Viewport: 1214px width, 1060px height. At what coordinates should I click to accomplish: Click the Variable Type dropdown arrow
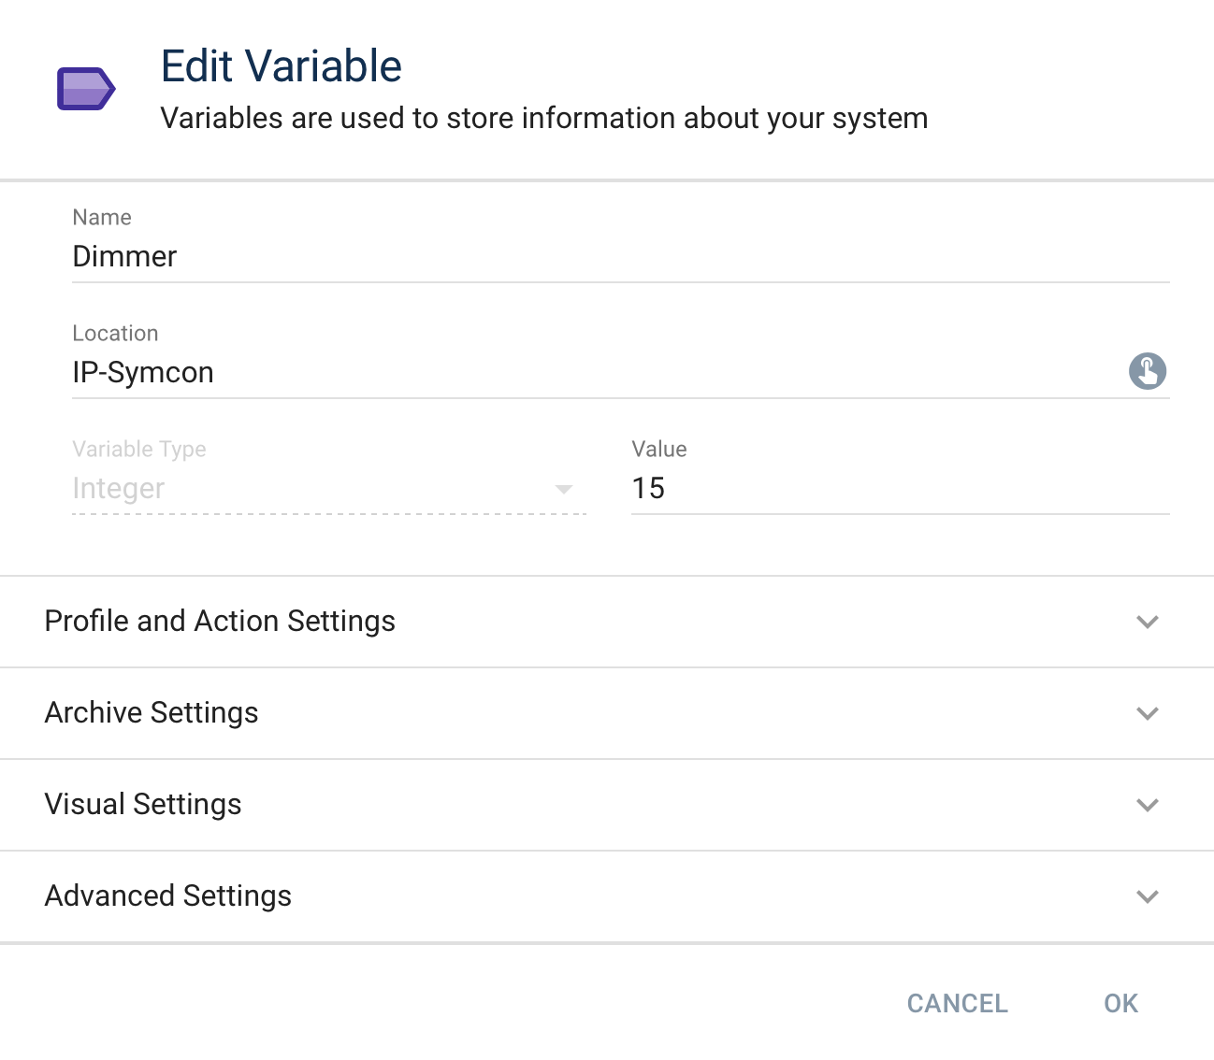[x=563, y=490]
